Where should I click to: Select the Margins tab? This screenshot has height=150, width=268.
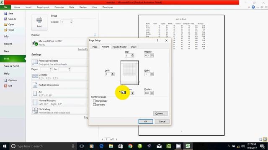tap(105, 47)
